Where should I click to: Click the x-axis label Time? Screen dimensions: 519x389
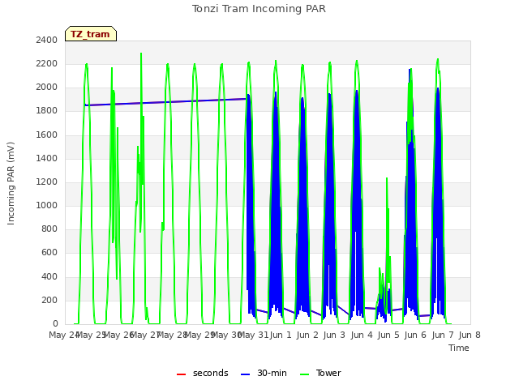[459, 348]
